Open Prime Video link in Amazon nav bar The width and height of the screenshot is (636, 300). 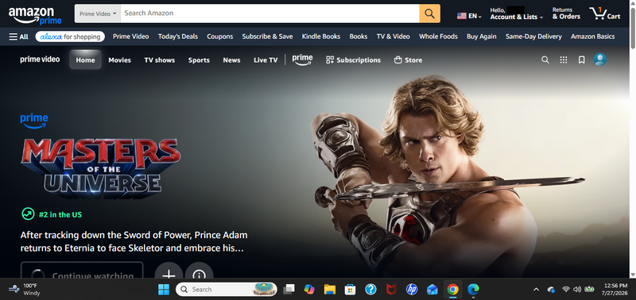pos(130,37)
